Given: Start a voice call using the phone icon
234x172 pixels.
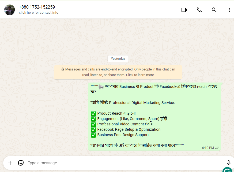Looking at the screenshot, I should coord(199,10).
